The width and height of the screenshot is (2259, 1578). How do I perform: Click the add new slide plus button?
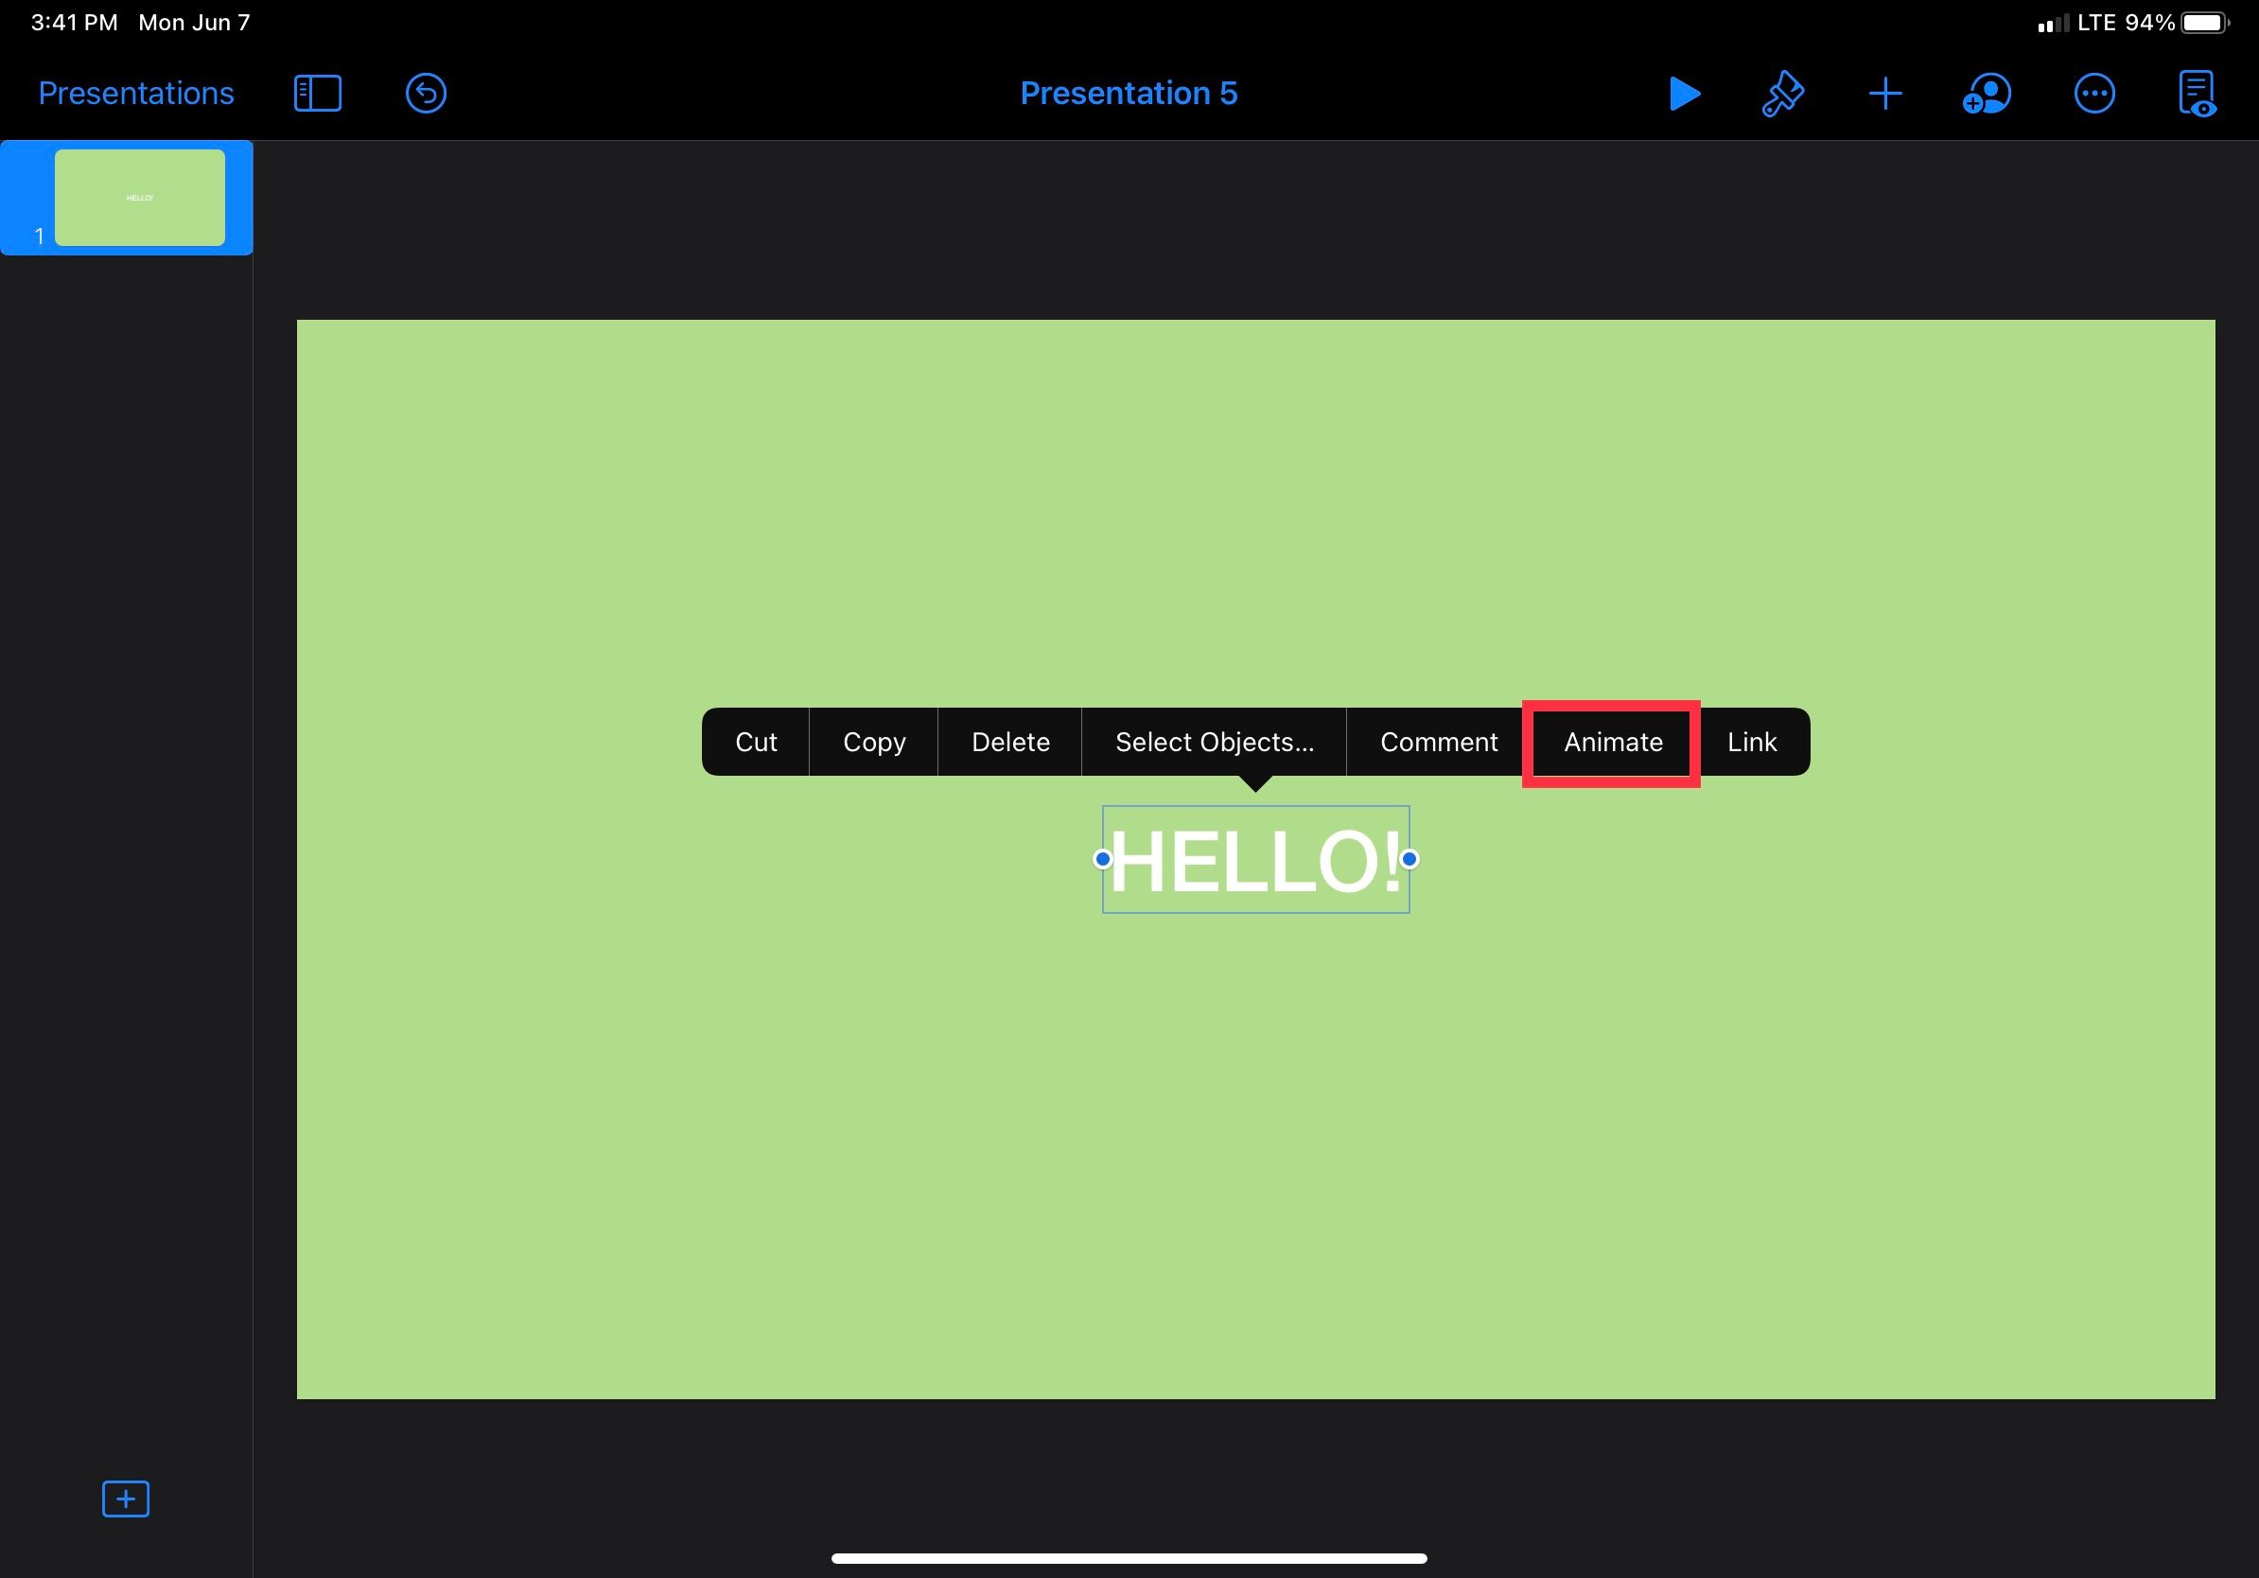[125, 1498]
